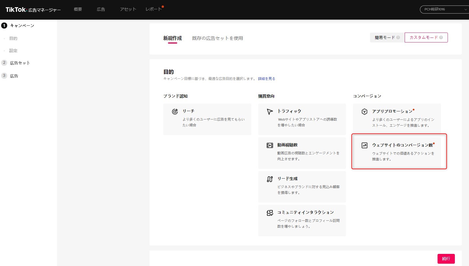The height and width of the screenshot is (266, 469).
Task: Open the アセット menu
Action: (x=128, y=9)
